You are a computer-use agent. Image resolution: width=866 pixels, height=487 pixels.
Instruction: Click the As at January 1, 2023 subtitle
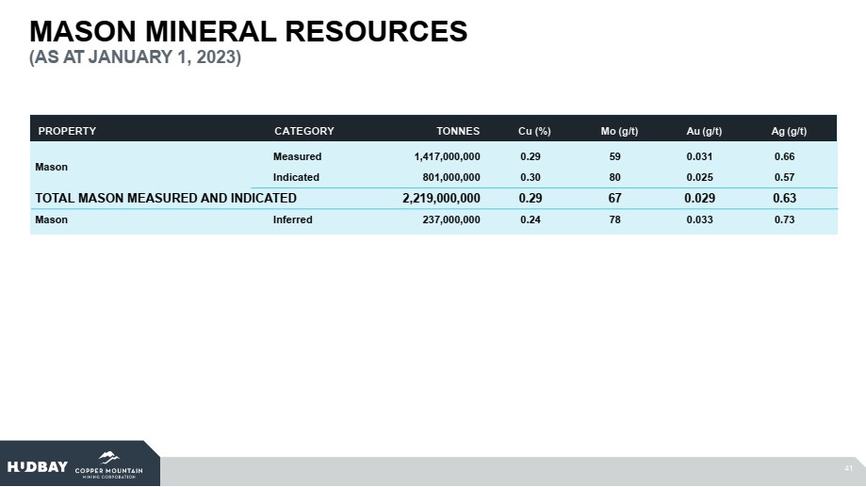136,58
